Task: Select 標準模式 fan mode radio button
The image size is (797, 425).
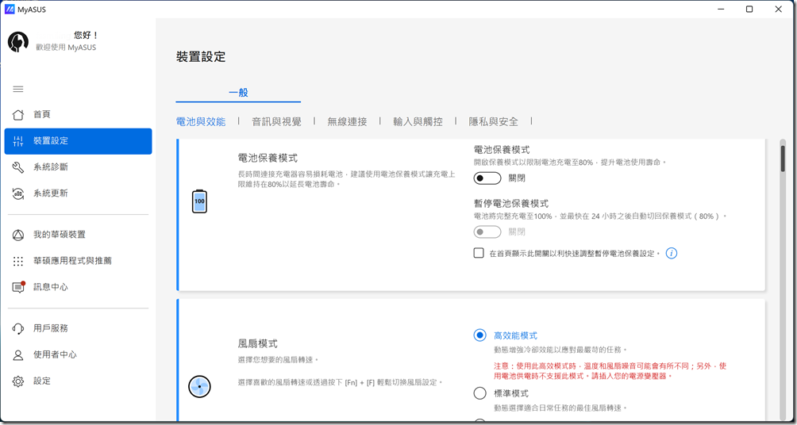Action: coord(479,393)
